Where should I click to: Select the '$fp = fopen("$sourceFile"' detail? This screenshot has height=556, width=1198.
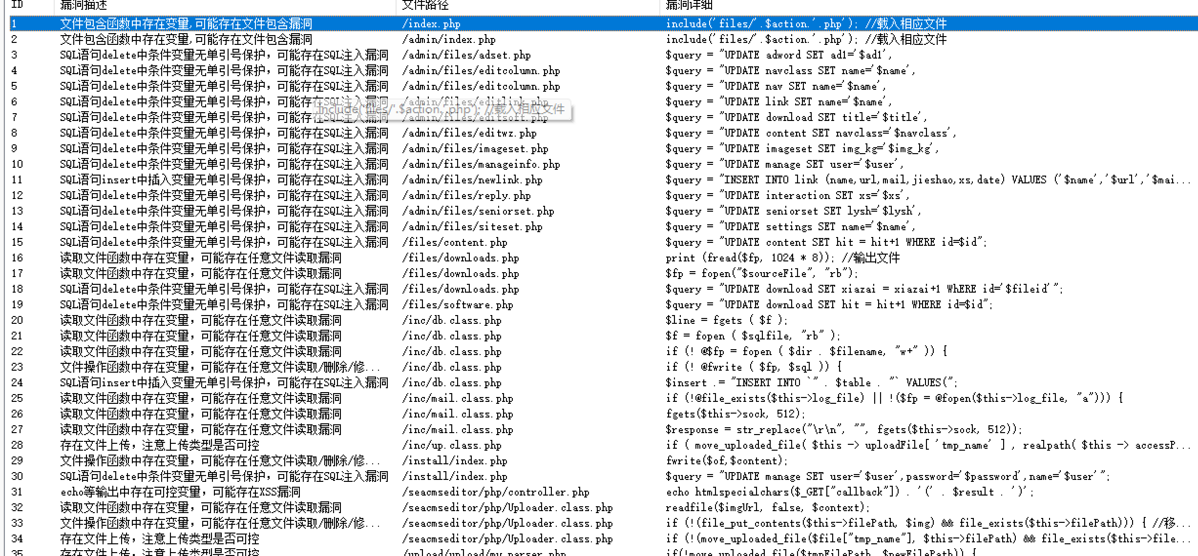(762, 273)
